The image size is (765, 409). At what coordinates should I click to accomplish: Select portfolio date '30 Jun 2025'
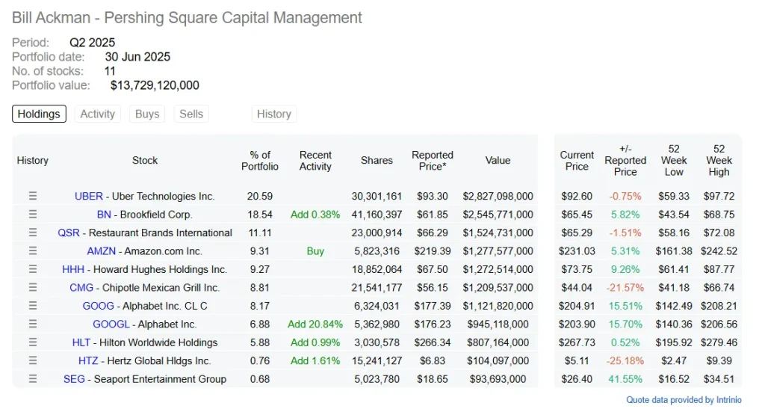click(137, 57)
